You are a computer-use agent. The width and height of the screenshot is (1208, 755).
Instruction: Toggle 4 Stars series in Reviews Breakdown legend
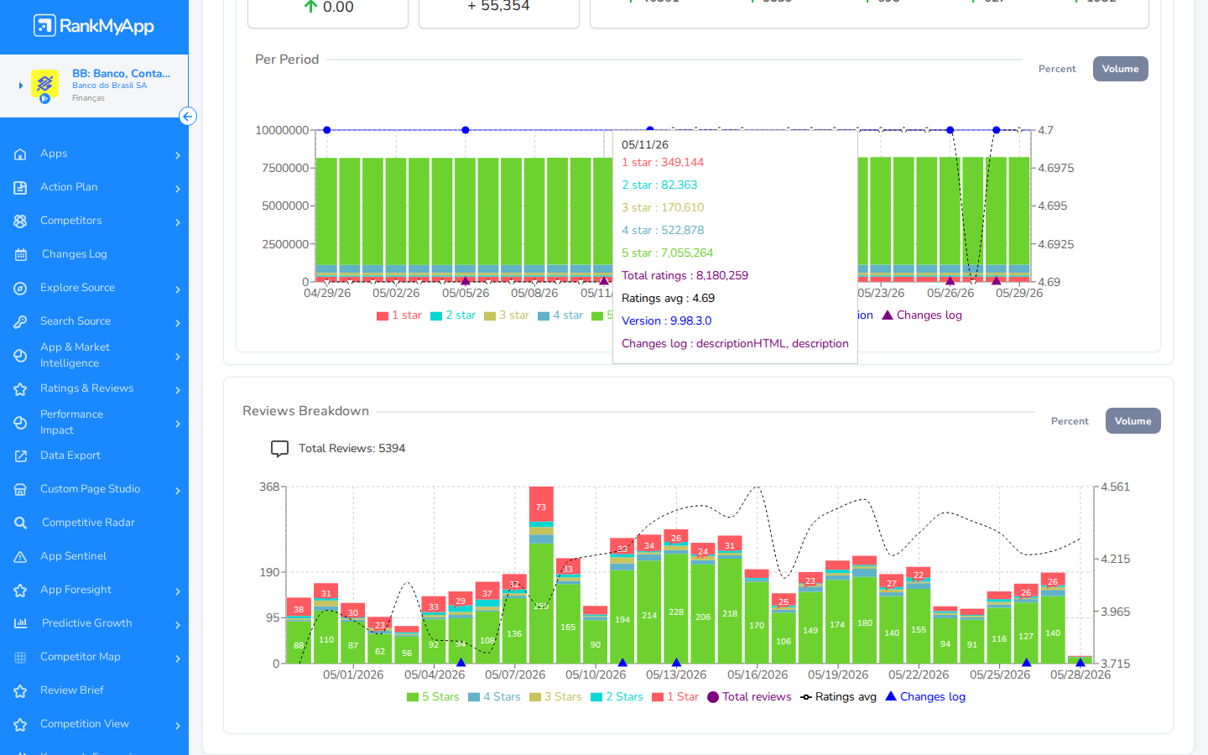[x=494, y=697]
